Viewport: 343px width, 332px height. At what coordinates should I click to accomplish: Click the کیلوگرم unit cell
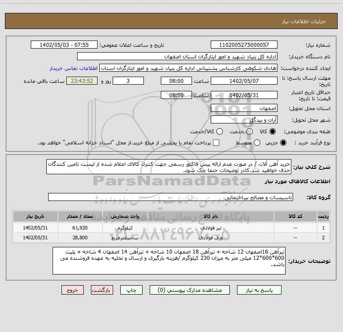[125, 228]
